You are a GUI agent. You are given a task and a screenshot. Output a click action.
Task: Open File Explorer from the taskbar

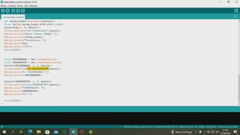point(39,132)
